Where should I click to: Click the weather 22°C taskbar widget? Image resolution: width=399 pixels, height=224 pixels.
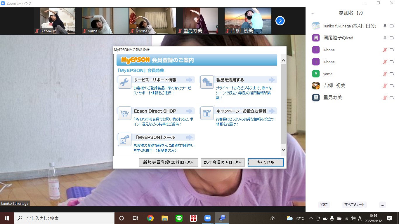(x=295, y=218)
